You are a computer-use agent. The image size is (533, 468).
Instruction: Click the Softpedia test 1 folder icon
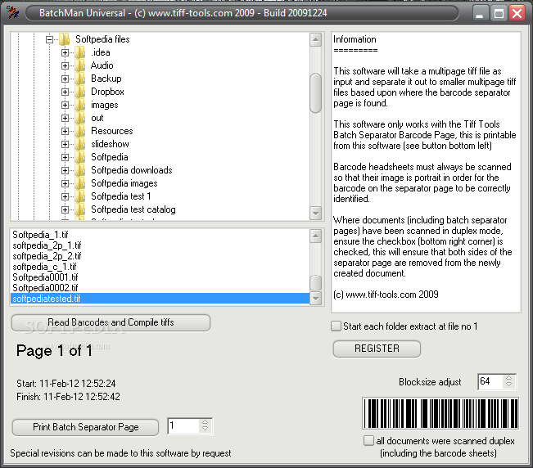point(79,196)
